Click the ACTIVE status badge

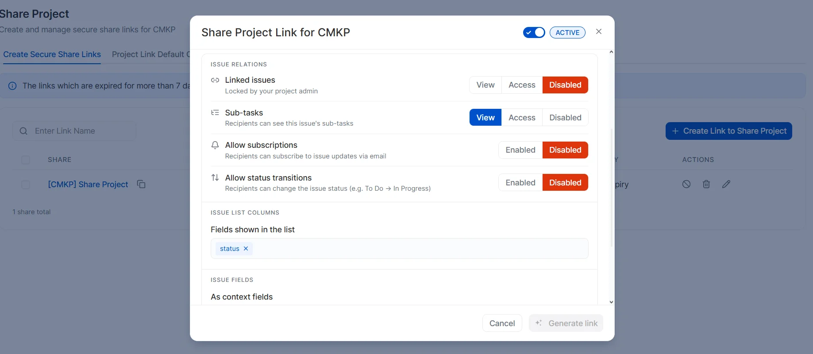coord(567,32)
